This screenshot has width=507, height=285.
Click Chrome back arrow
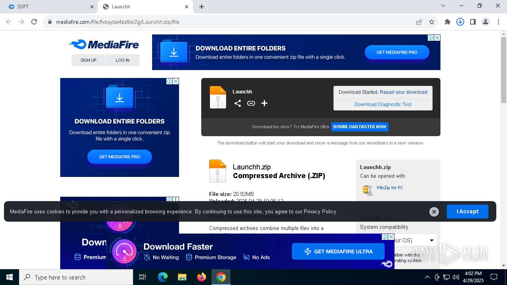[9, 22]
